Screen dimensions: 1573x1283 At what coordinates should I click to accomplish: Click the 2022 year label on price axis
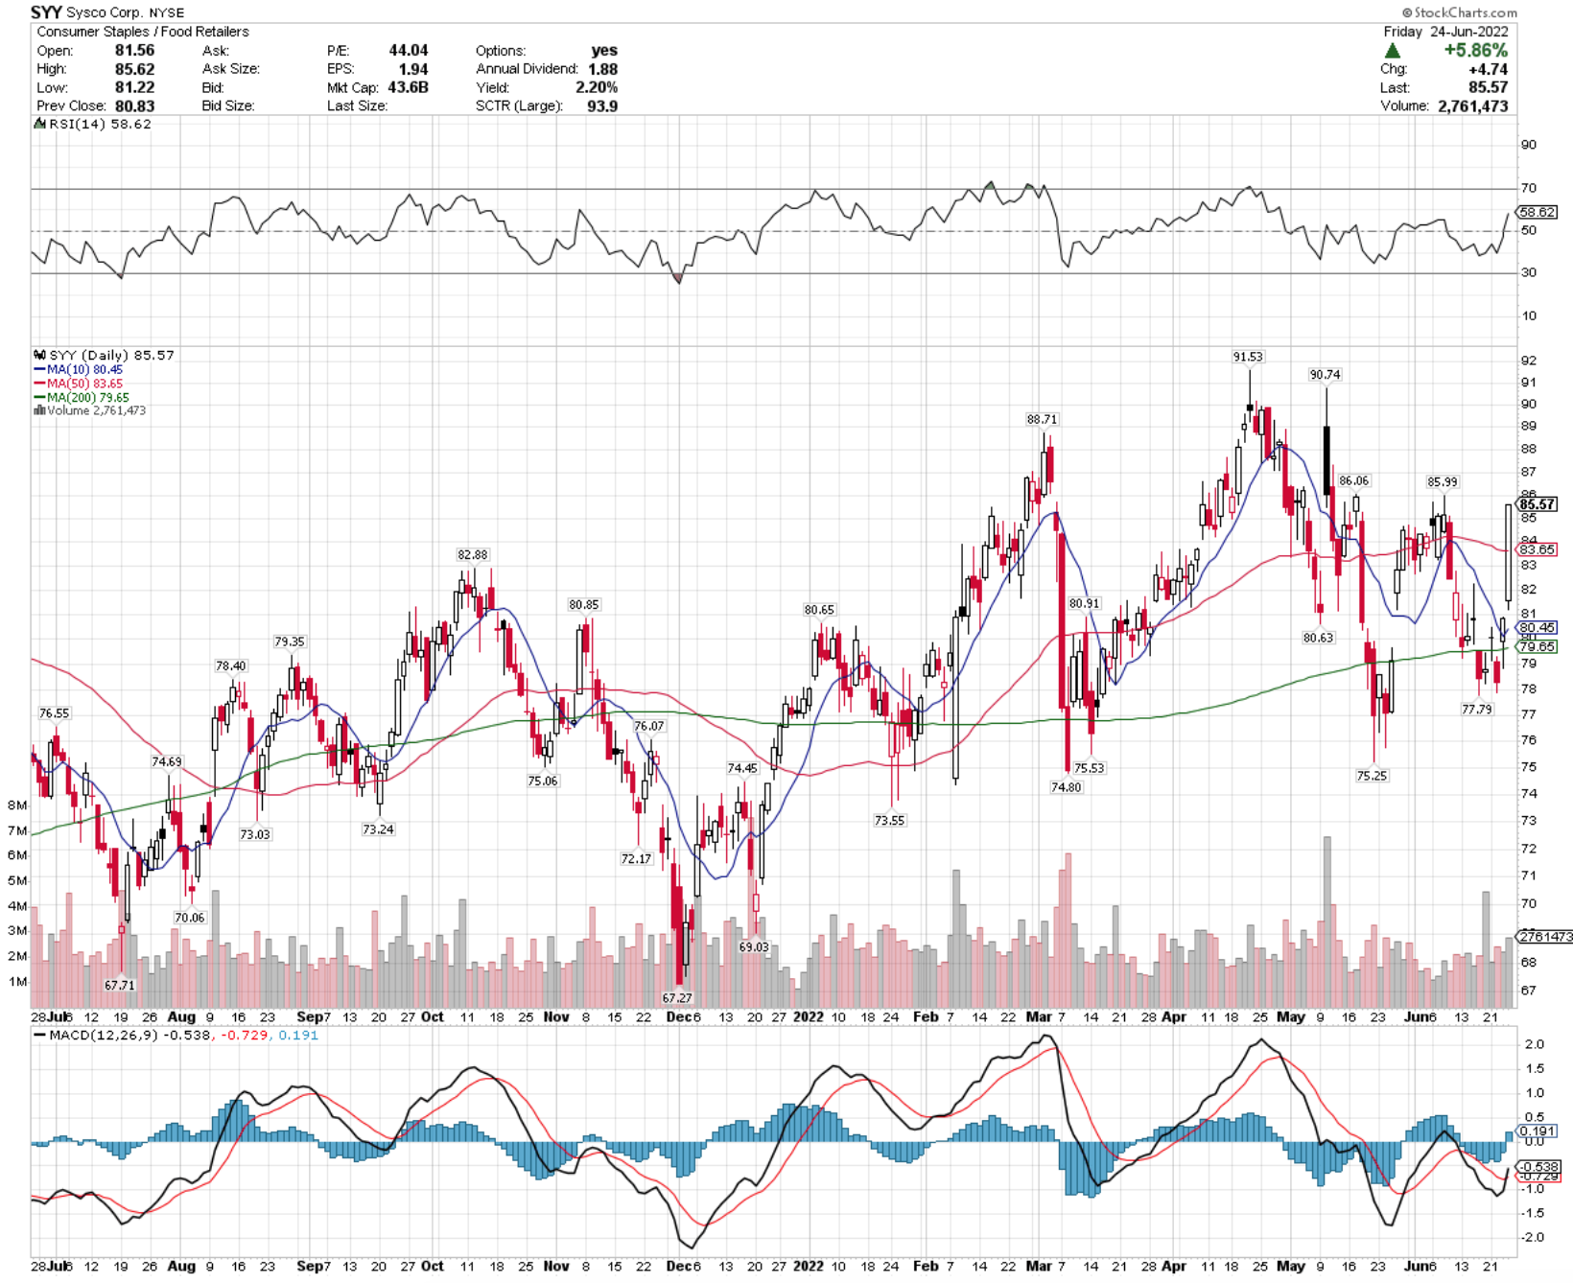[809, 1016]
